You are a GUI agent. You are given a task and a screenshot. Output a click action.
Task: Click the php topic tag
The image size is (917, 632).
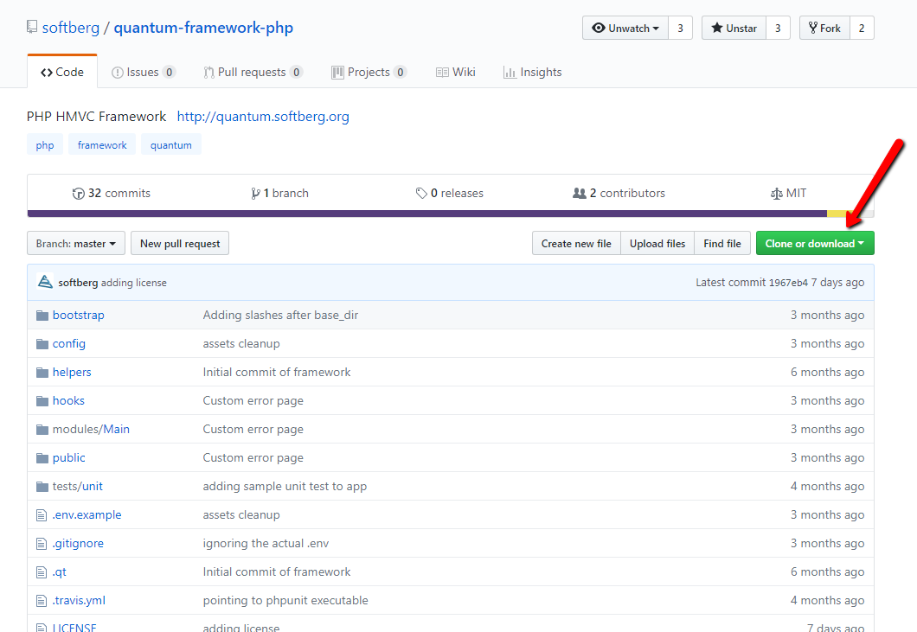click(x=45, y=145)
